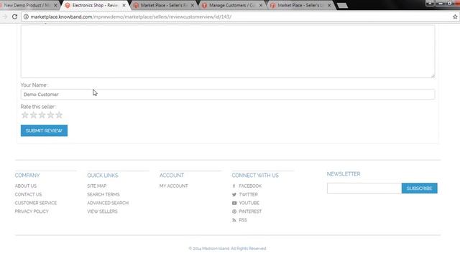
Task: Open the RSS text link
Action: click(x=243, y=220)
